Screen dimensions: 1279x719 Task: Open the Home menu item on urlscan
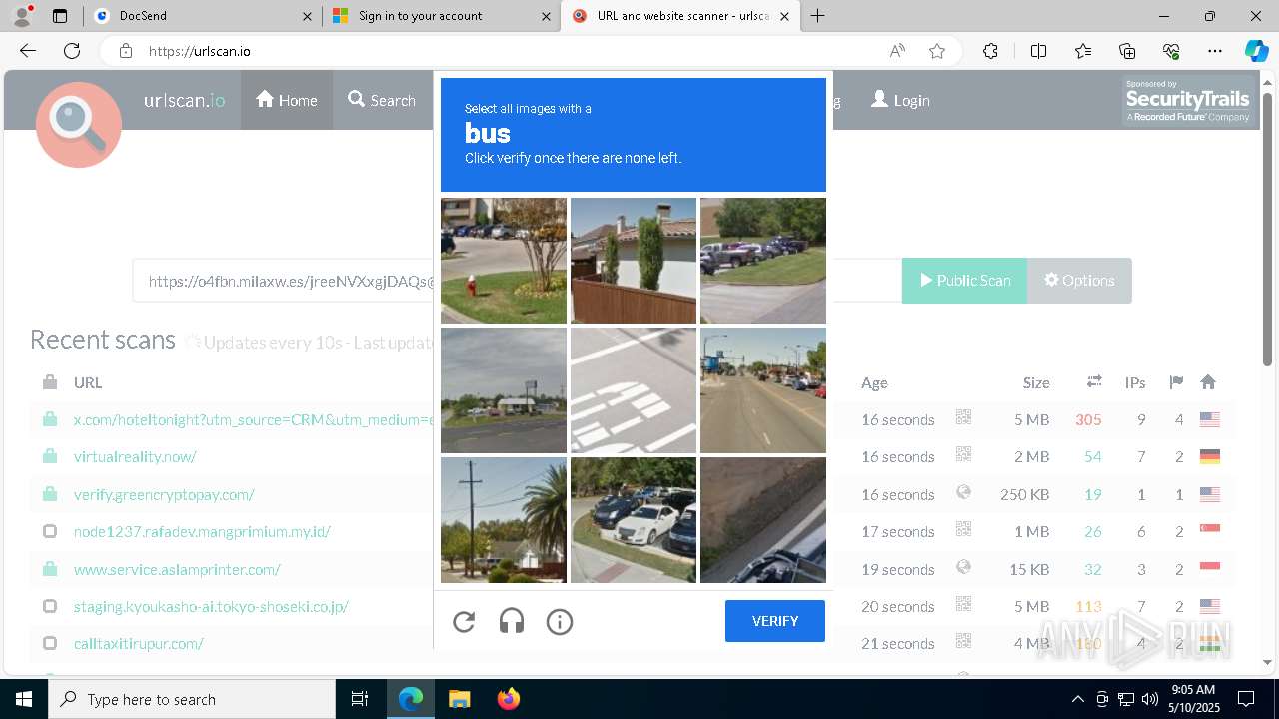(287, 100)
